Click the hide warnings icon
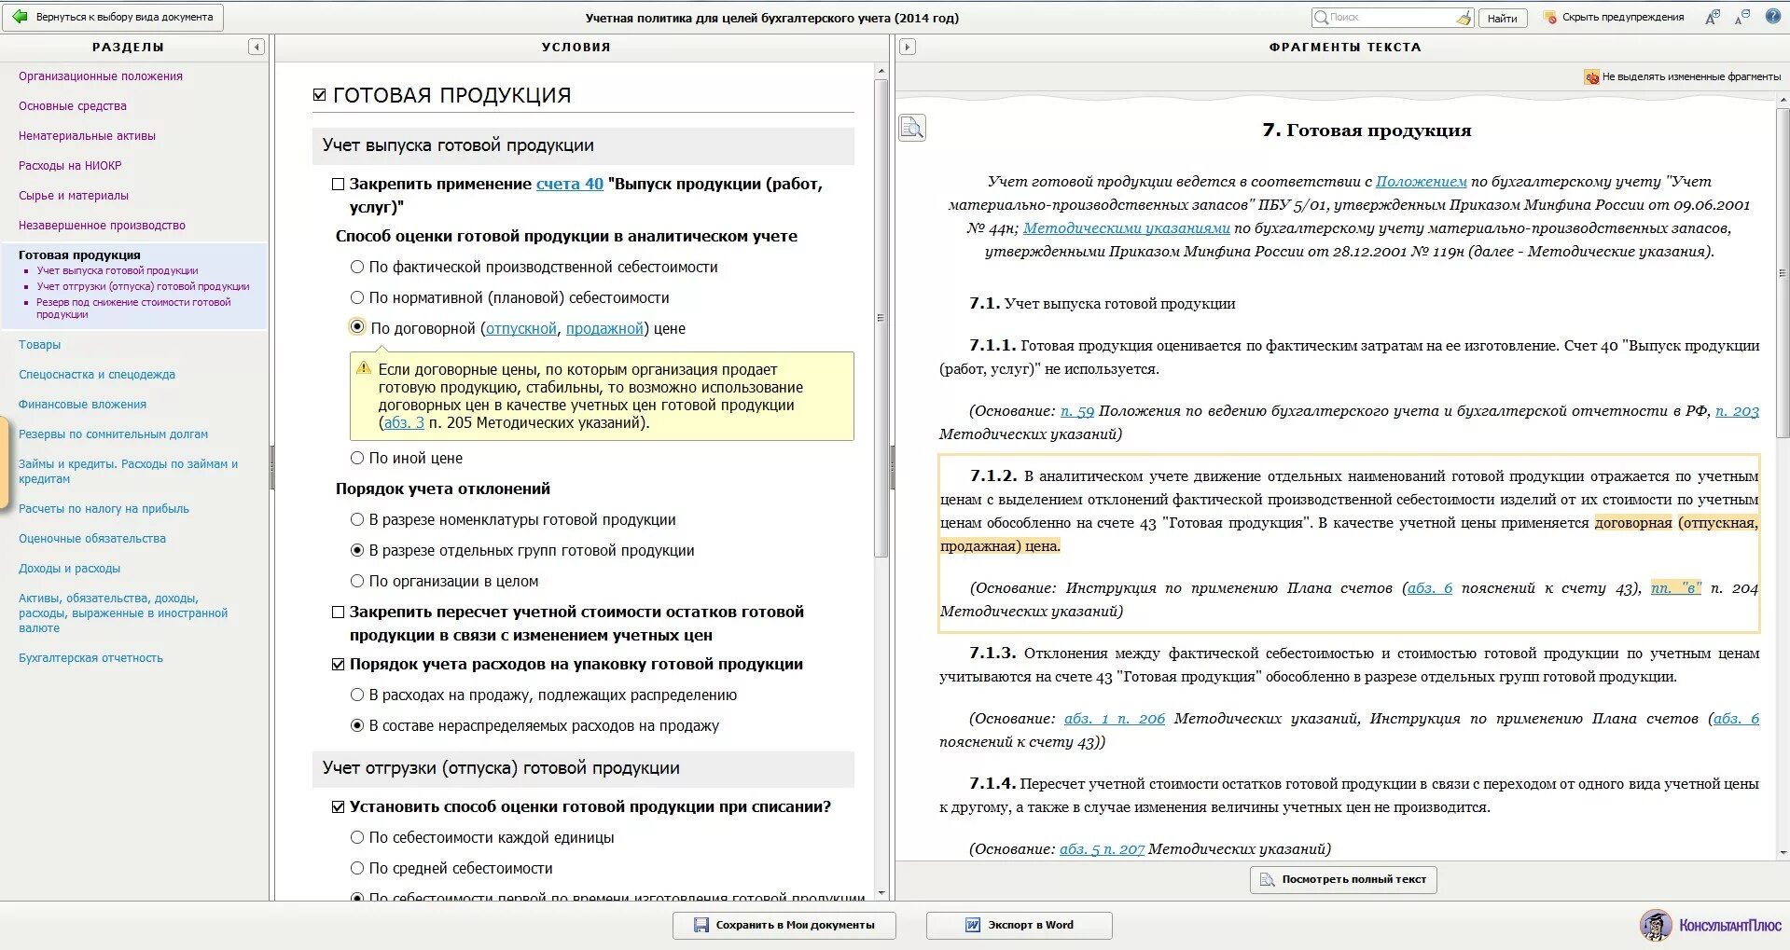This screenshot has height=950, width=1790. click(x=1550, y=18)
